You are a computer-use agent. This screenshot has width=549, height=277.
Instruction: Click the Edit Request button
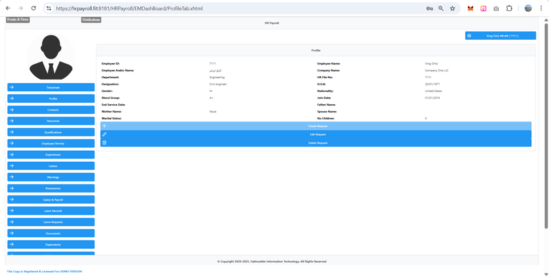pyautogui.click(x=316, y=134)
